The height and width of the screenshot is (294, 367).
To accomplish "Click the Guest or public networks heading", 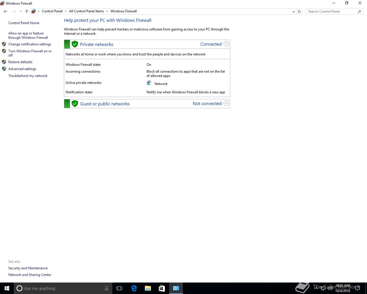I will pos(105,104).
